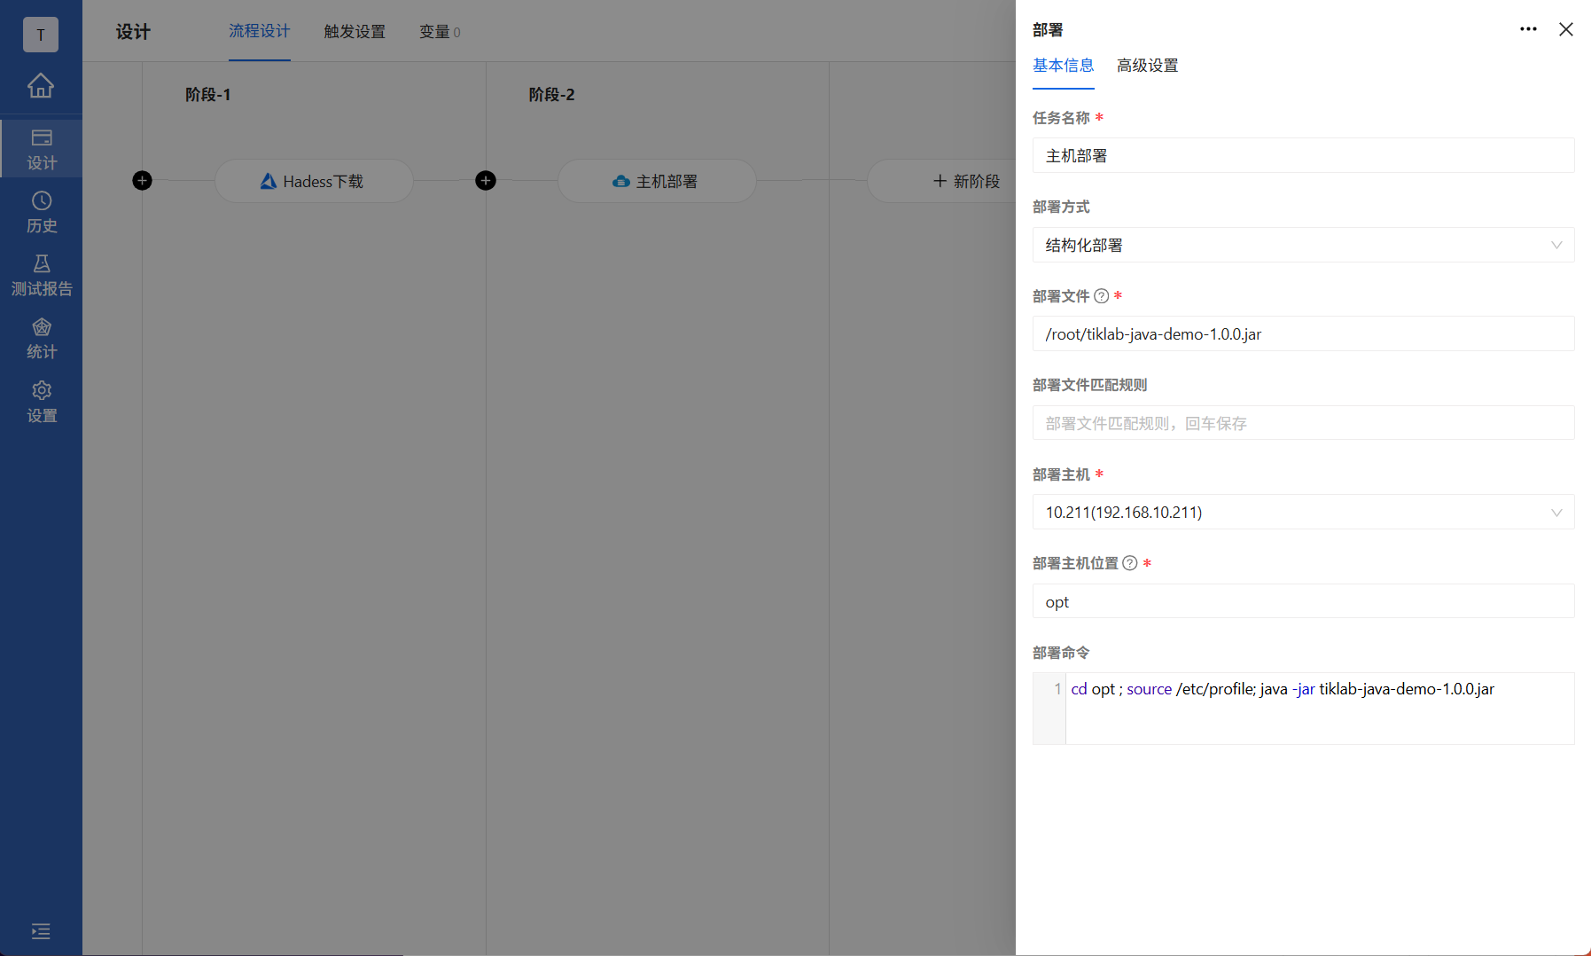Image resolution: width=1591 pixels, height=956 pixels.
Task: Select the Hadess下载 task node
Action: (x=314, y=181)
